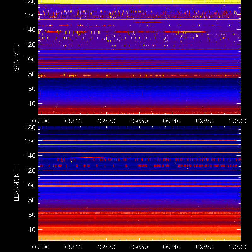The height and width of the screenshot is (252, 252).
Task: Select the 120 frequency label on San Vito plot
Action: [x=30, y=44]
